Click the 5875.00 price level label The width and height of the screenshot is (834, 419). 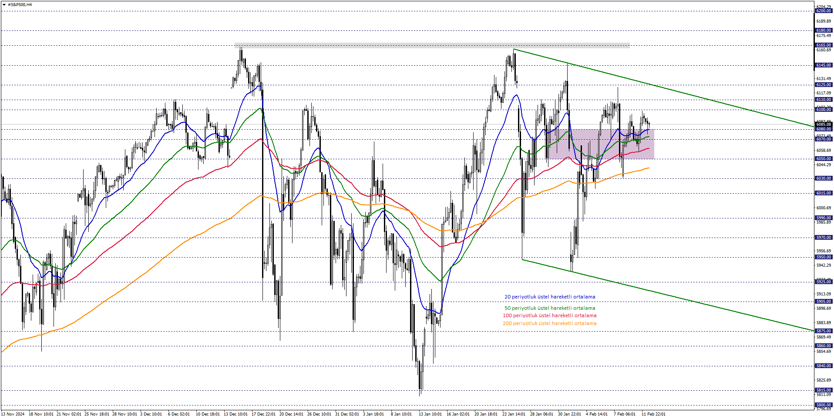(824, 331)
